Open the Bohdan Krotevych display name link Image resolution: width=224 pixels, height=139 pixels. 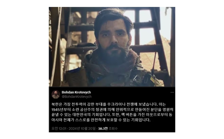pos(76,92)
